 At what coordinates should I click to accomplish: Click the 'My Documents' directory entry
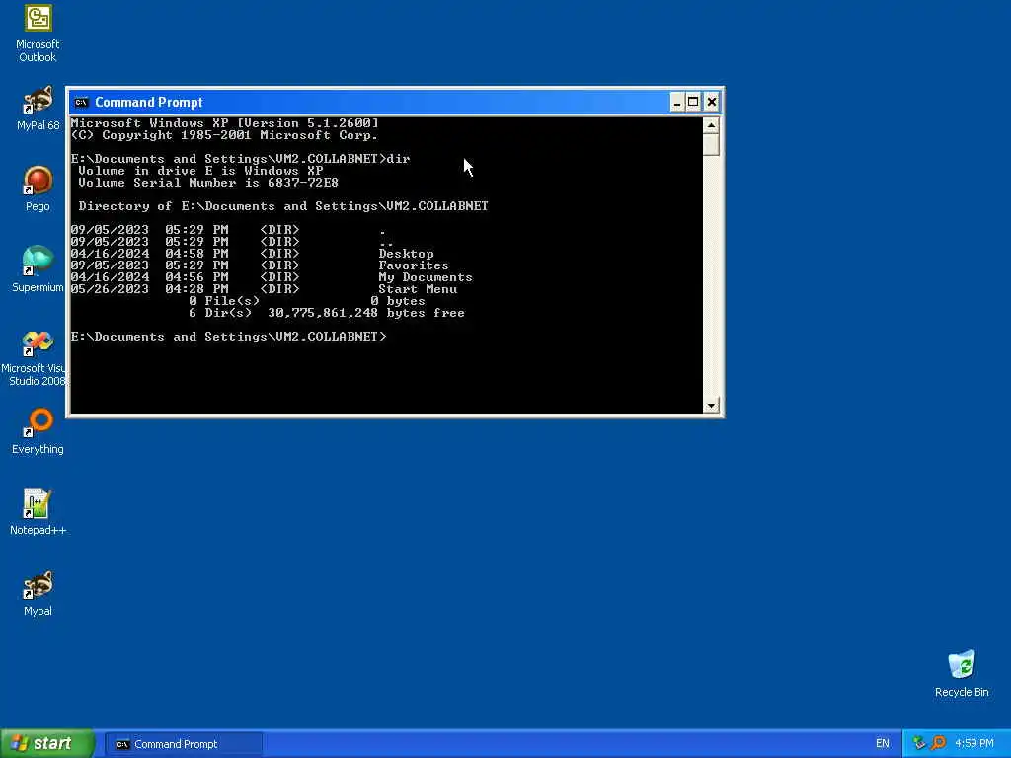click(x=426, y=277)
